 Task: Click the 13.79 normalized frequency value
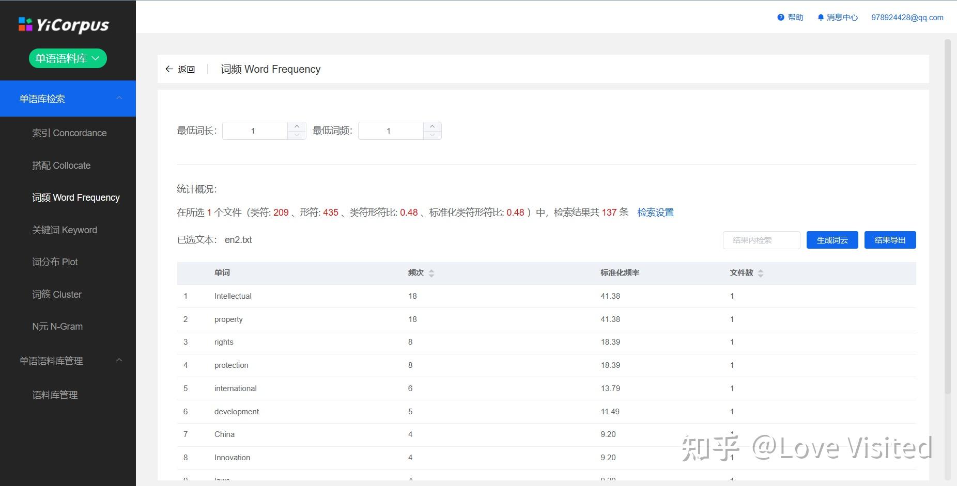(x=610, y=388)
